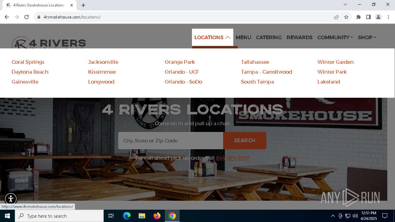The height and width of the screenshot is (222, 395).
Task: Open File Explorer from taskbar
Action: pos(142,216)
